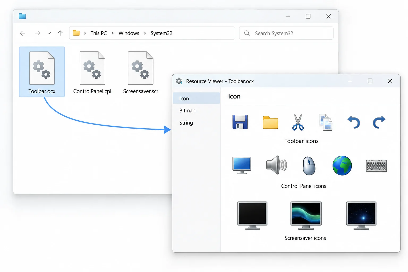408x272 pixels.
Task: Focus the Search System32 field
Action: (x=286, y=33)
